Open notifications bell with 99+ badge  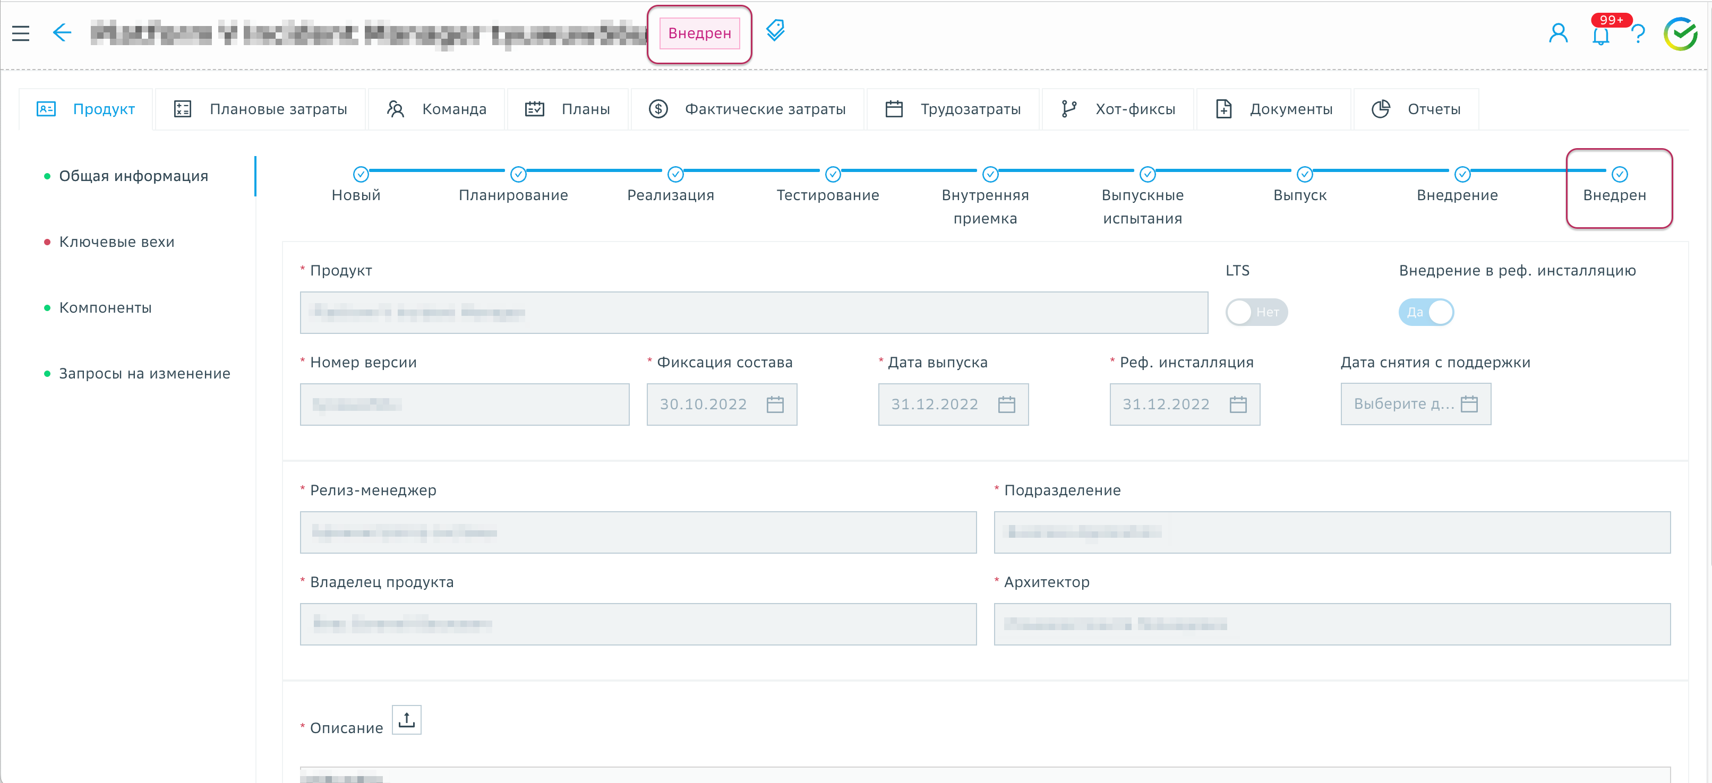[1600, 35]
